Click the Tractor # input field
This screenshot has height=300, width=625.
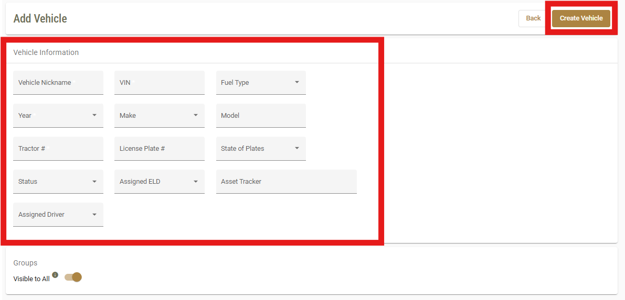coord(58,149)
